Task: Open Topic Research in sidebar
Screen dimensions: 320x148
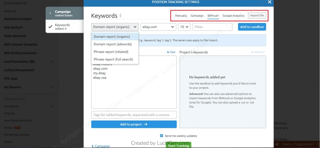Action: click(x=15, y=36)
